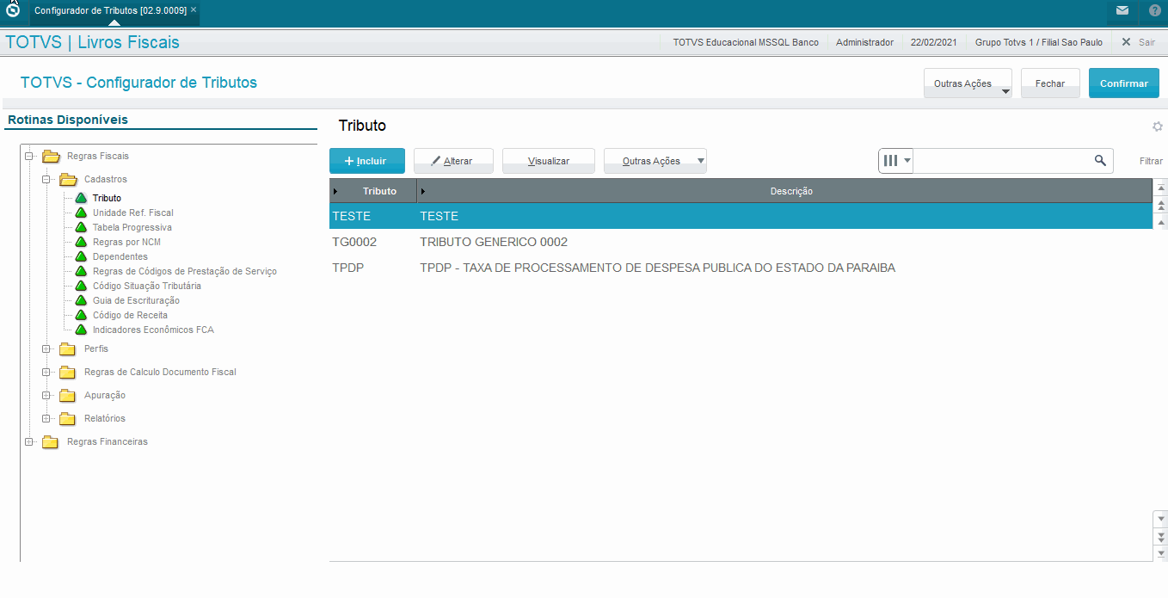Viewport: 1168px width, 598px height.
Task: Expand the Relatórios tree node
Action: [x=46, y=419]
